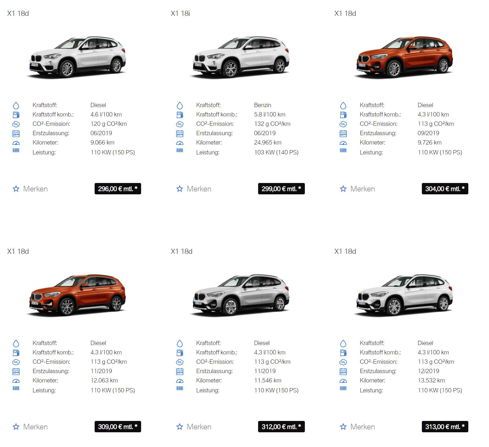The width and height of the screenshot is (489, 447).
Task: Click the speedometer icon beside 24.965 km
Action: (180, 143)
